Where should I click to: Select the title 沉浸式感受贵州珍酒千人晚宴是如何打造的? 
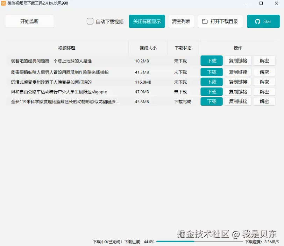(x=51, y=82)
